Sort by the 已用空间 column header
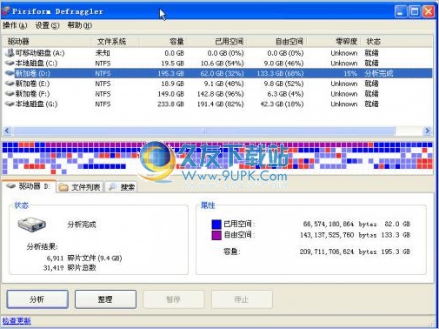 coord(216,42)
